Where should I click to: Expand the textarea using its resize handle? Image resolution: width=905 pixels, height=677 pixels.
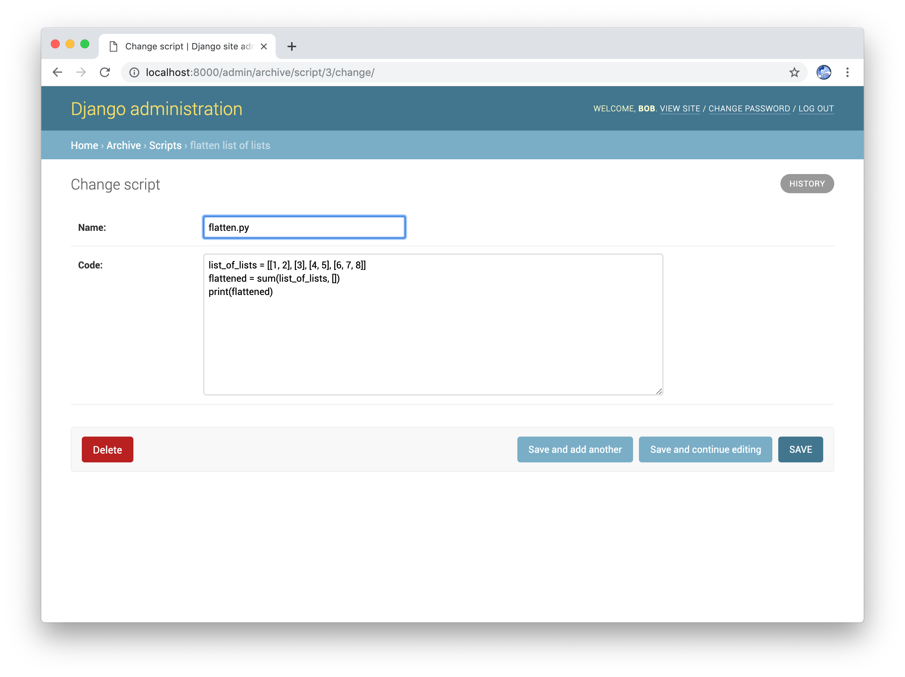click(x=659, y=392)
